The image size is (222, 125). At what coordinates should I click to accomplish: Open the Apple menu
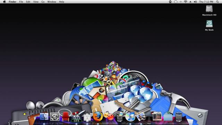(5, 2)
